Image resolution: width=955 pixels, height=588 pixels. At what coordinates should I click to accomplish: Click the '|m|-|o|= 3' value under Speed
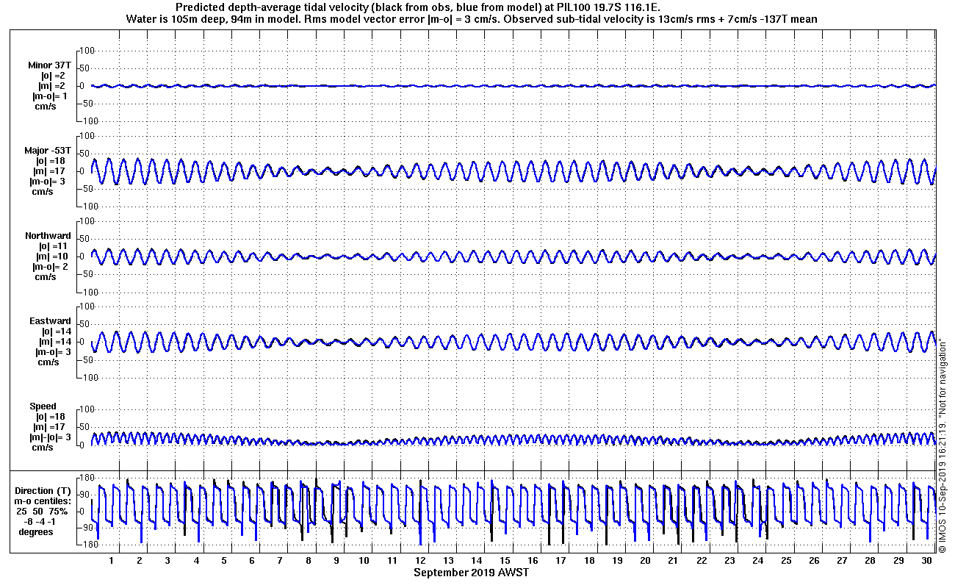tap(51, 437)
